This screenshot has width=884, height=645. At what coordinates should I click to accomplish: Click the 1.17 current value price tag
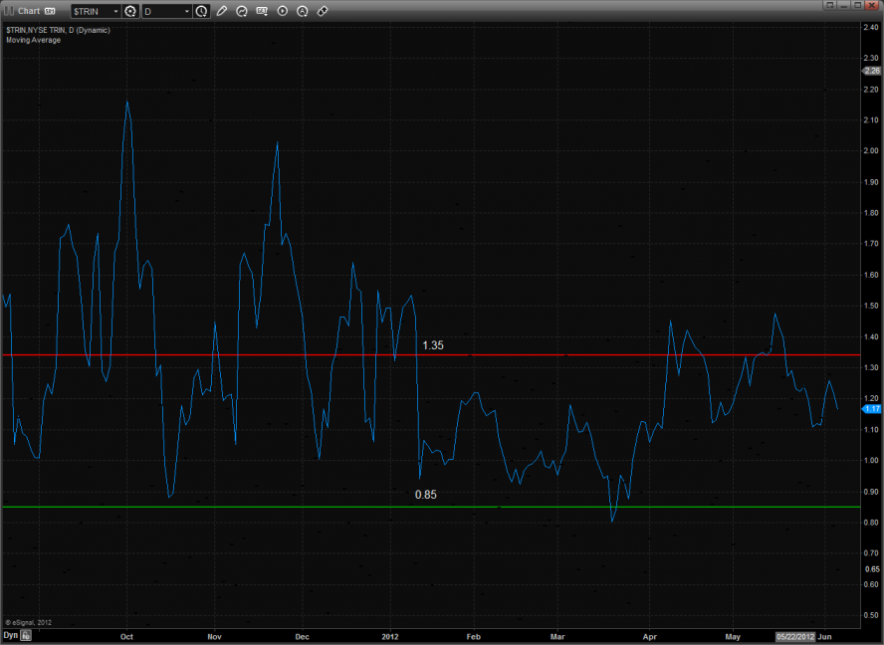[872, 408]
